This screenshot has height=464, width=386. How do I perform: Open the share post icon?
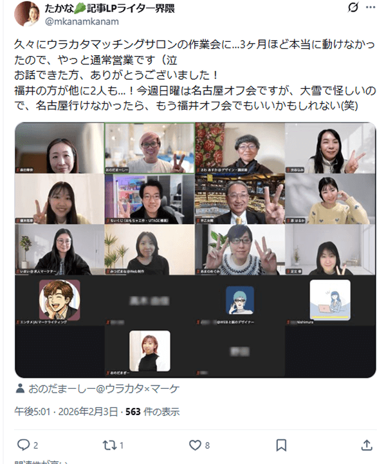[367, 445]
